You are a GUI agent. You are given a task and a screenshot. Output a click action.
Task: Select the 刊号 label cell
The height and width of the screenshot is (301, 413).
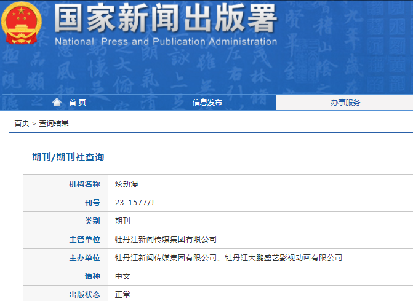[x=66, y=203]
